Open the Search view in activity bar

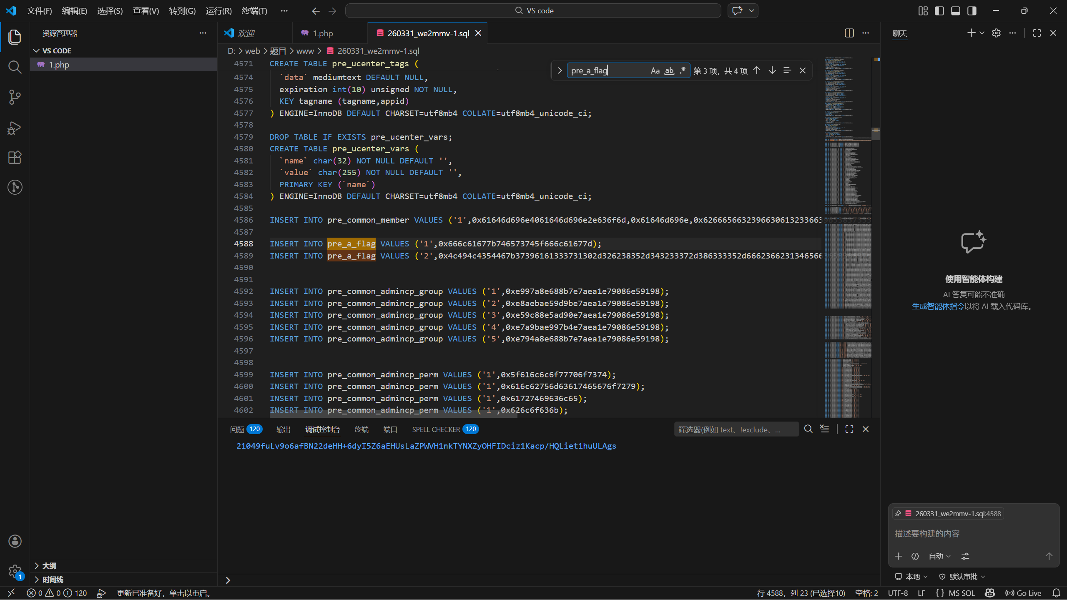[15, 67]
